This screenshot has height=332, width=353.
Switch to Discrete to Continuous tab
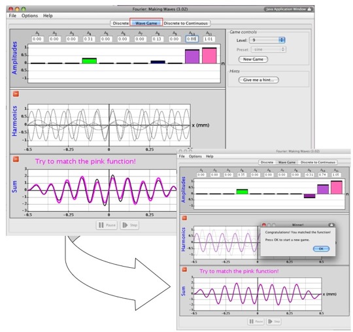point(186,23)
